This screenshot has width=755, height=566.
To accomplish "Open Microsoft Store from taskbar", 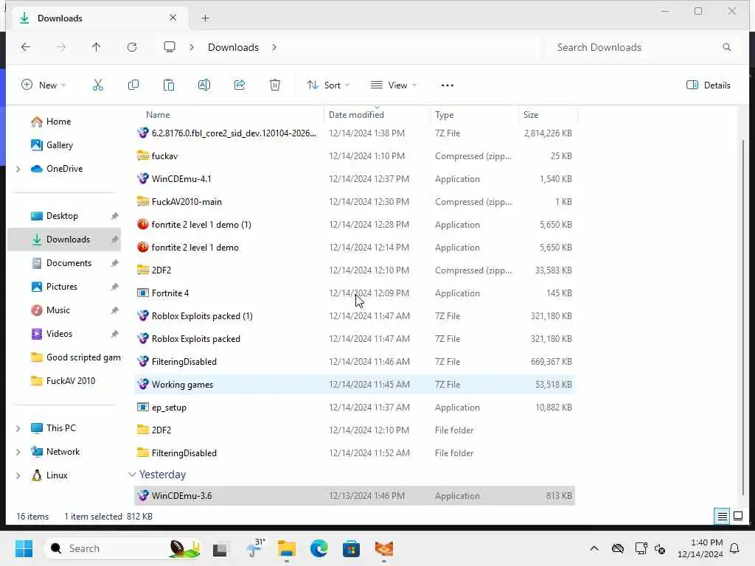I will [351, 548].
